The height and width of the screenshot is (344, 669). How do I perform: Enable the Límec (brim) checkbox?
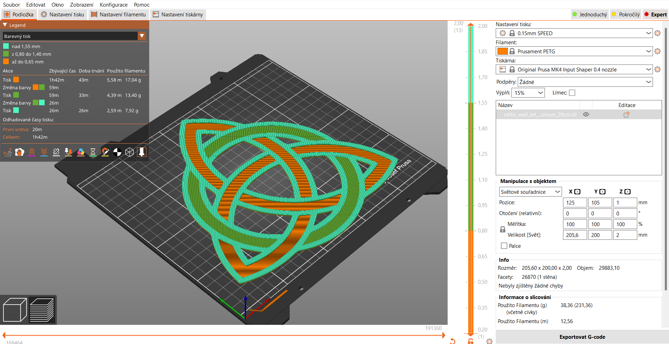572,93
